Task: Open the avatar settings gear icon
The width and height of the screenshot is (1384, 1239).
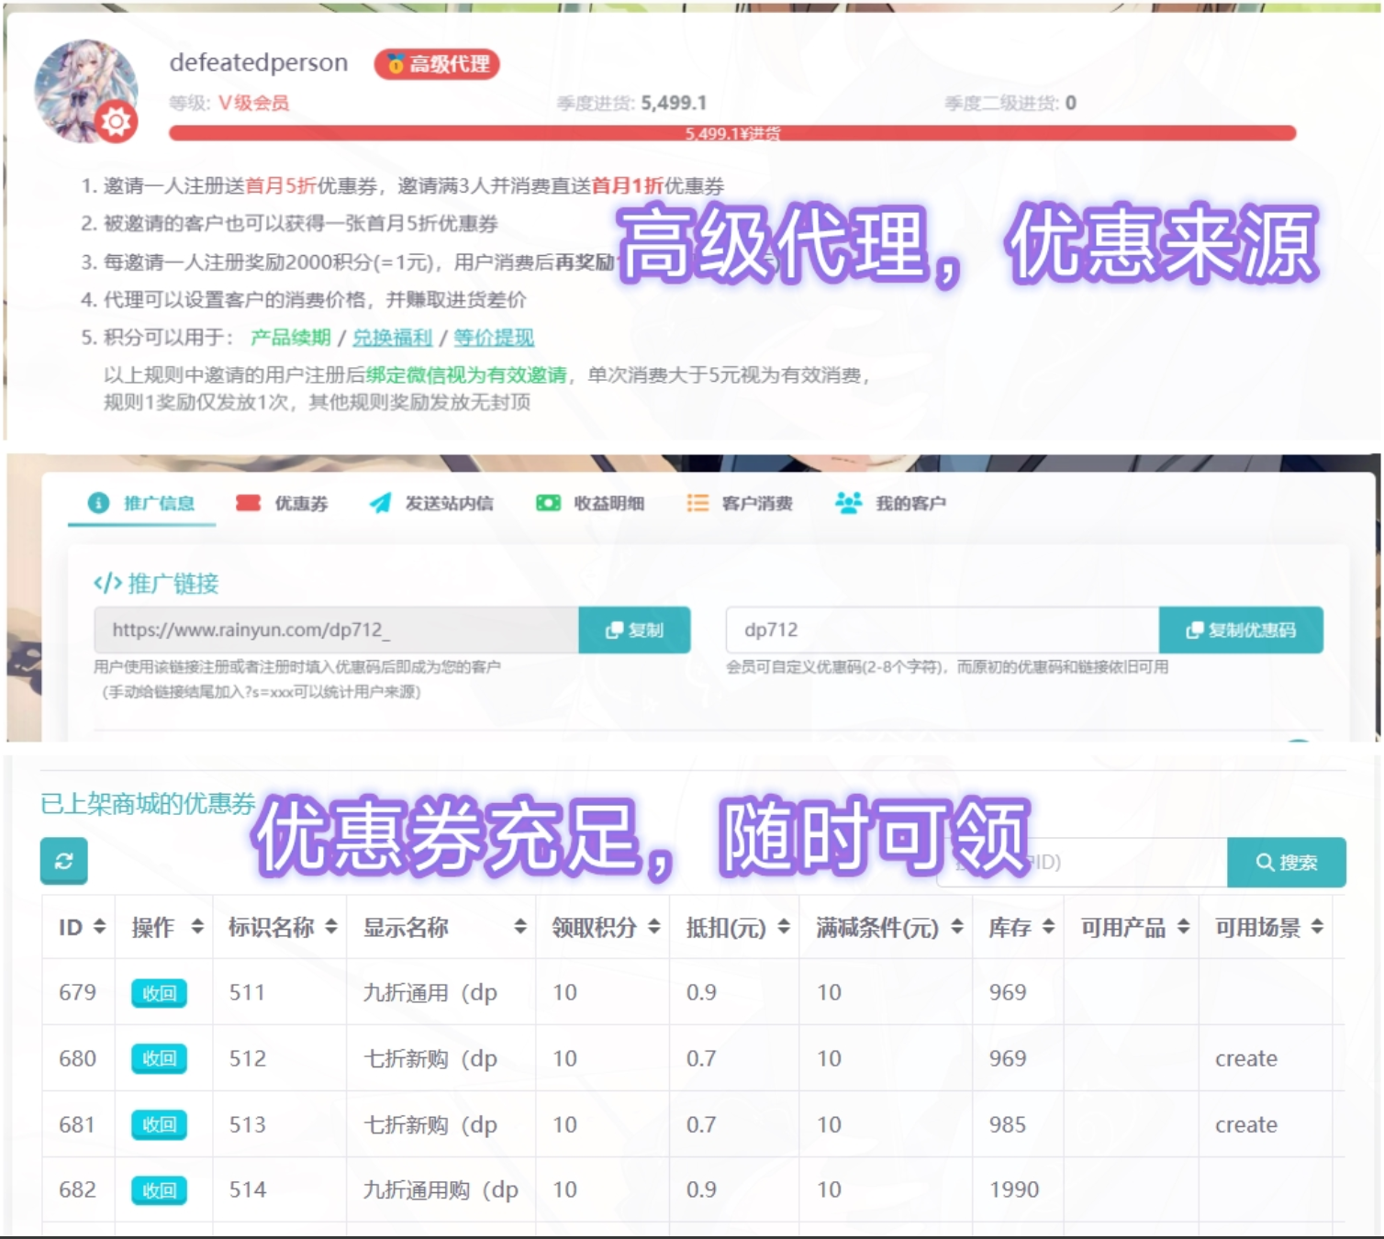Action: pyautogui.click(x=117, y=119)
